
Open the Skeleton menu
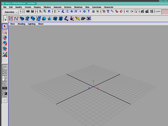[78, 7]
